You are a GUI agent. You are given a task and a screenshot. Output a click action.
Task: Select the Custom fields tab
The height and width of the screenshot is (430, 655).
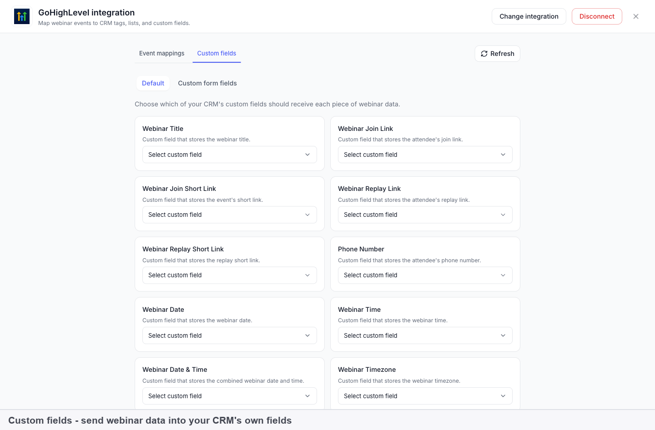tap(217, 53)
